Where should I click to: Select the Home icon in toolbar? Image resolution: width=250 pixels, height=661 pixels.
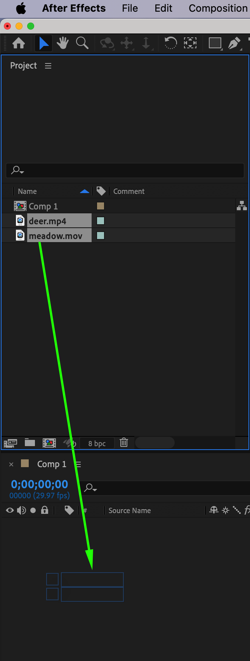click(x=19, y=43)
